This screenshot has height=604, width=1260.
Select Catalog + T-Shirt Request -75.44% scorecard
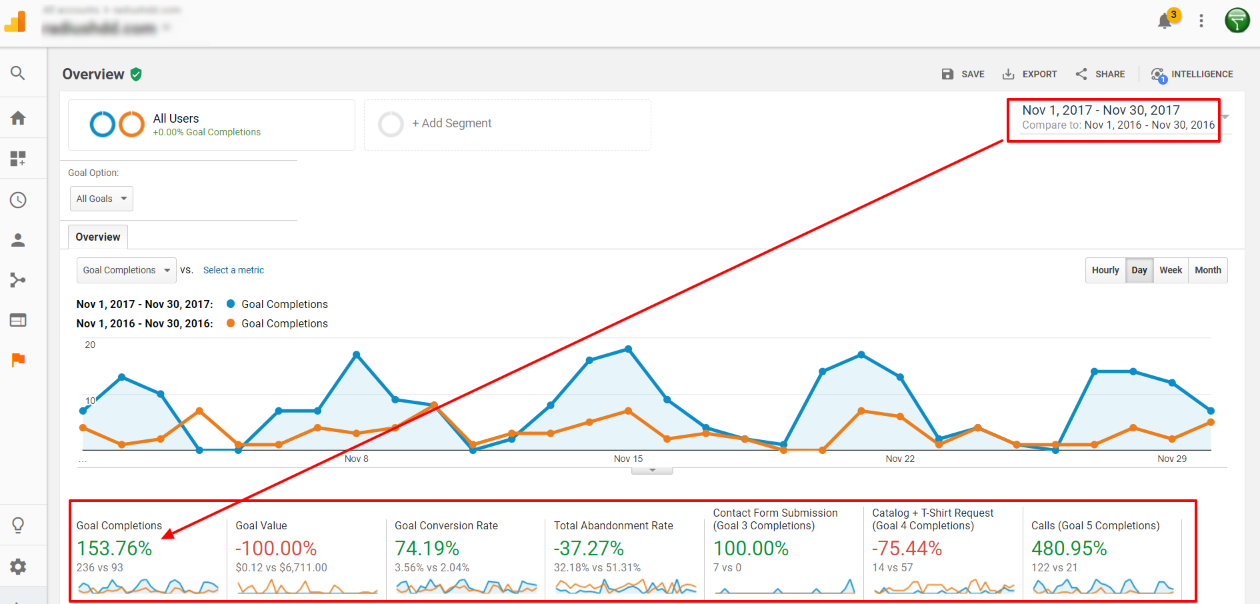(x=943, y=553)
